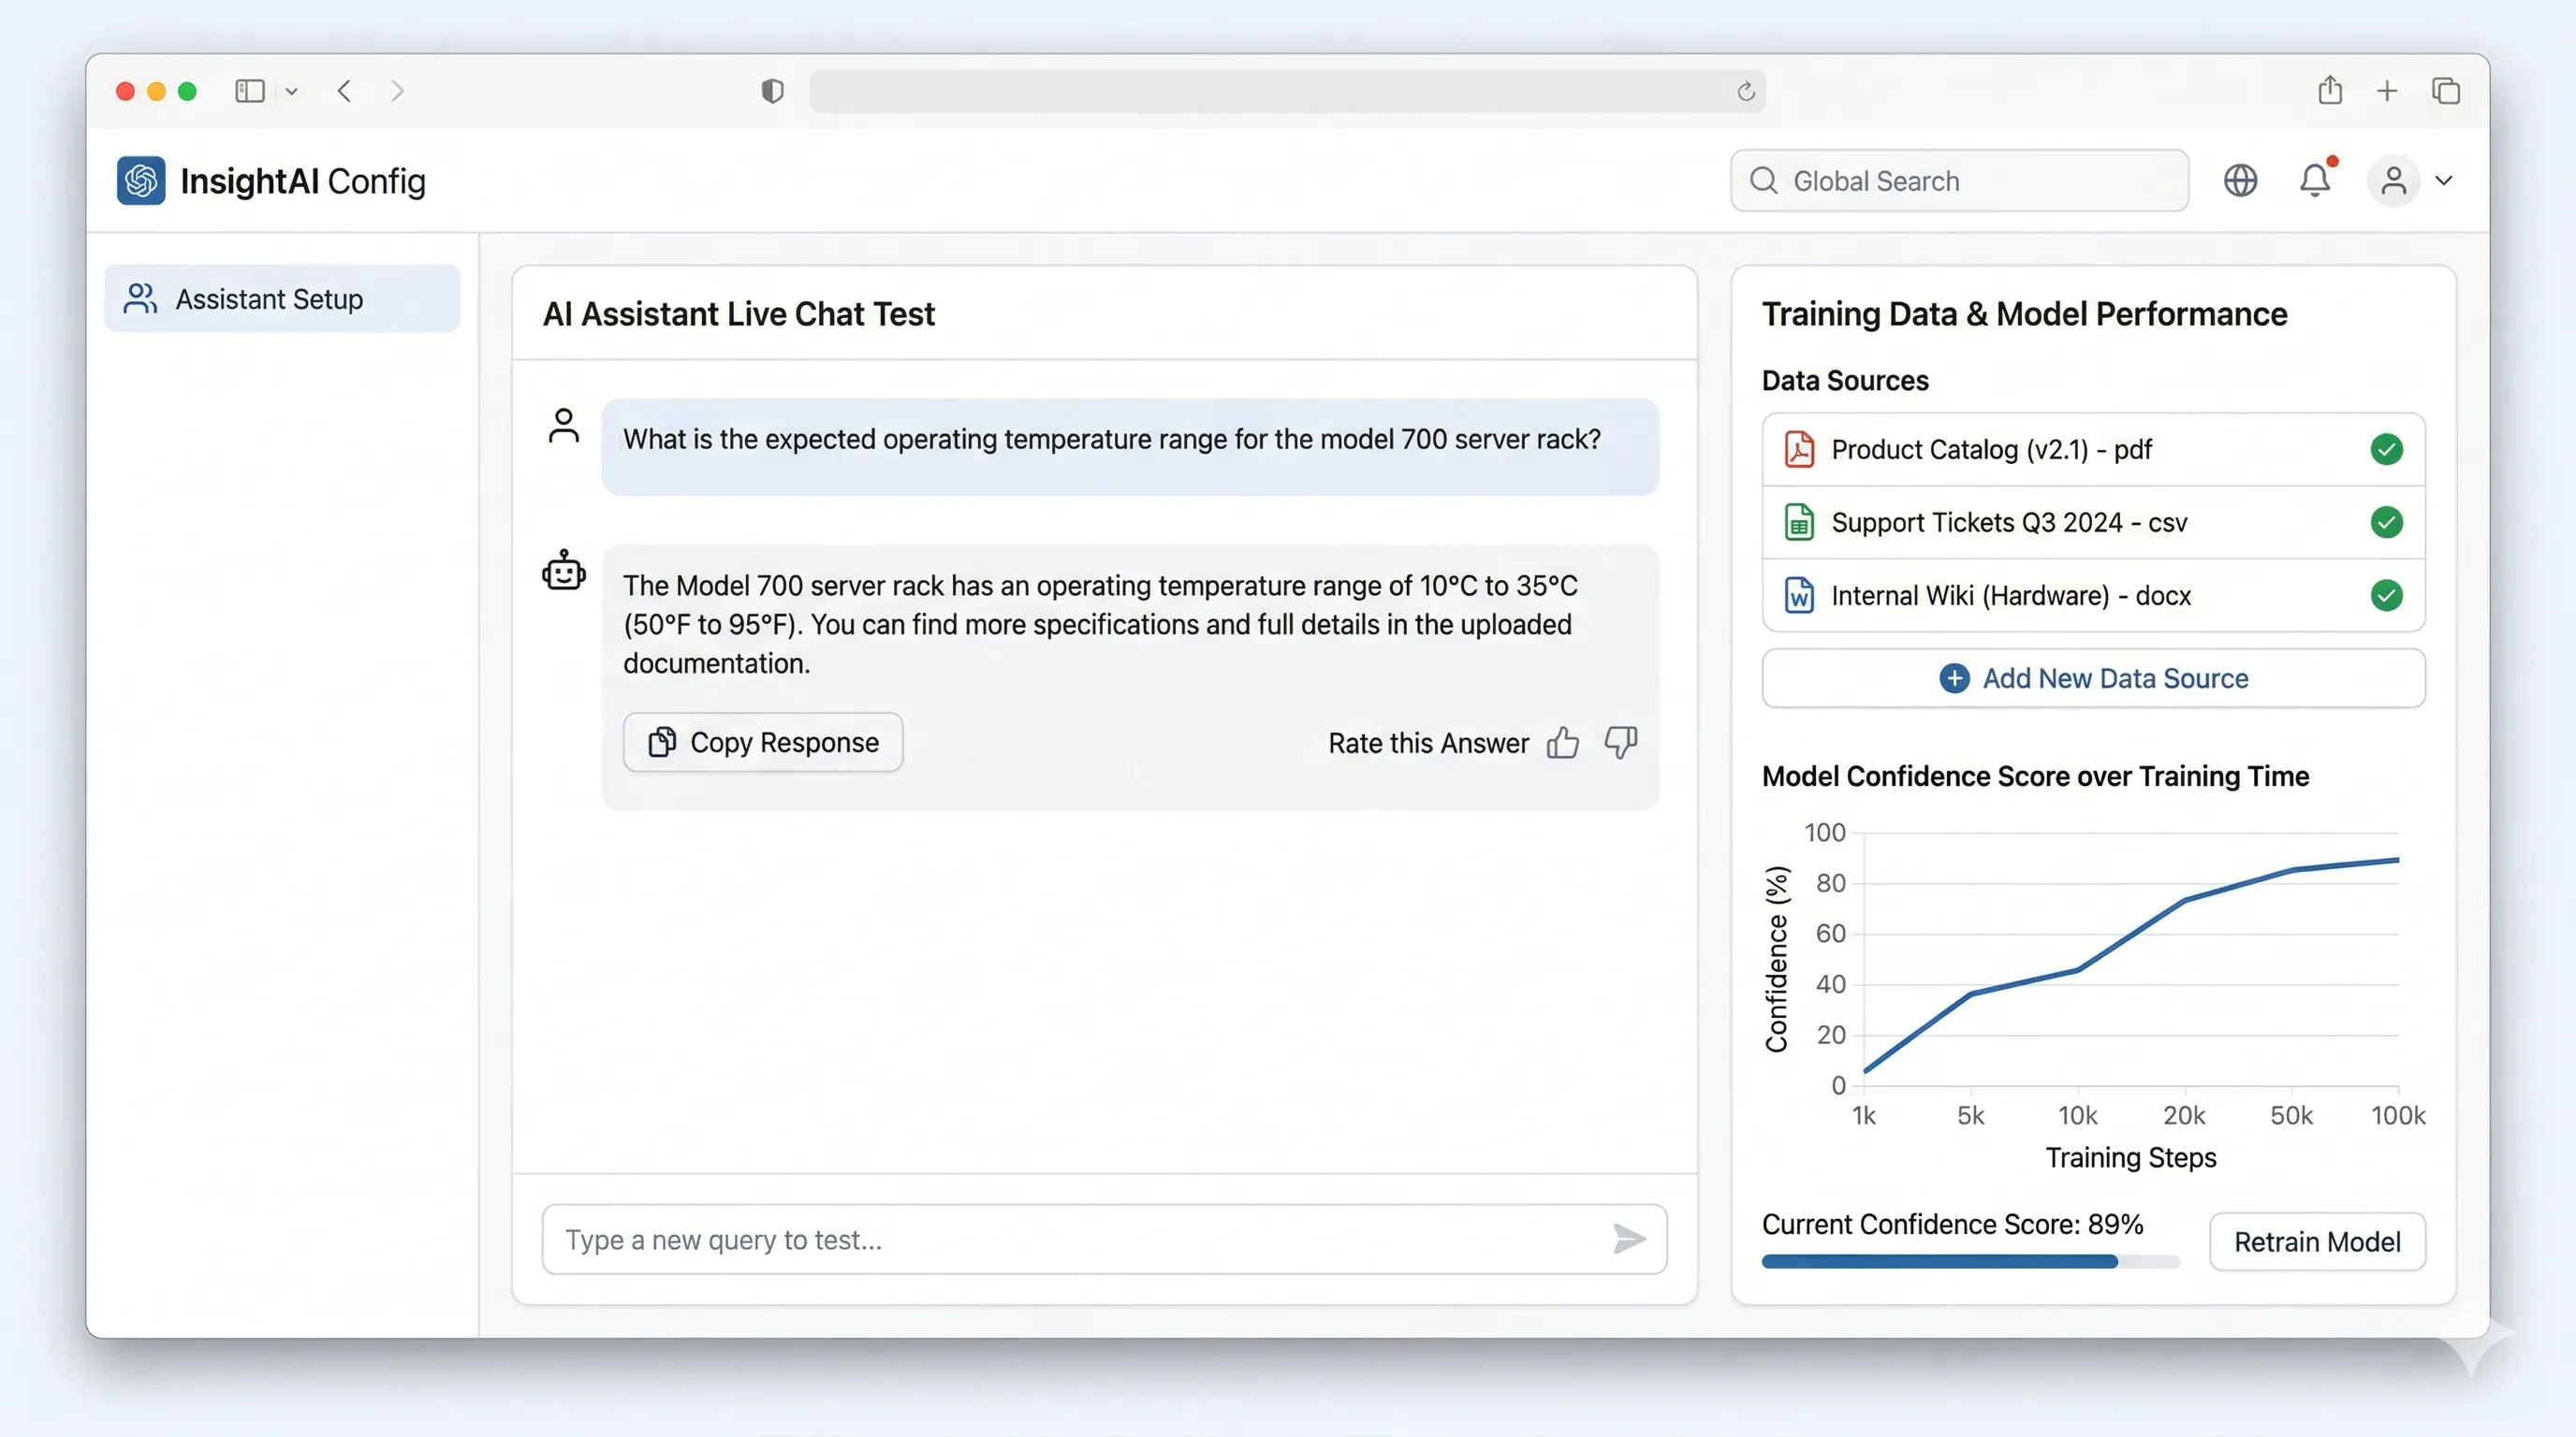Open the sidebar chevron dropdown in the toolbar
This screenshot has height=1437, width=2576.
[292, 91]
